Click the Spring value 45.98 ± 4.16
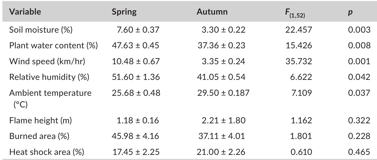Image resolution: width=377 pixels, height=160 pixels. [x=136, y=136]
